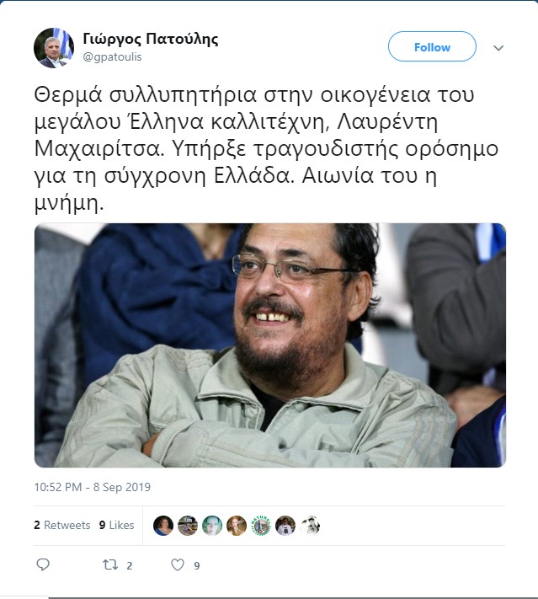Screen dimensions: 538x599
Task: Open second liker's avatar in the likes row
Action: click(x=188, y=525)
